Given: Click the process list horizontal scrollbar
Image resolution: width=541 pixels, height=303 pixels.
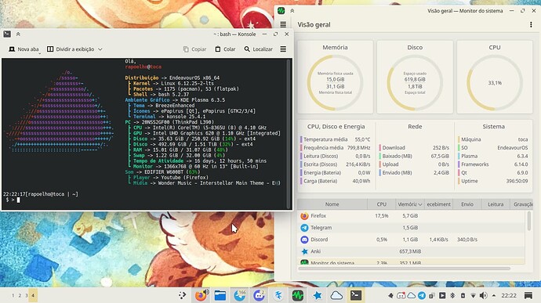Looking at the screenshot, I should [x=404, y=269].
